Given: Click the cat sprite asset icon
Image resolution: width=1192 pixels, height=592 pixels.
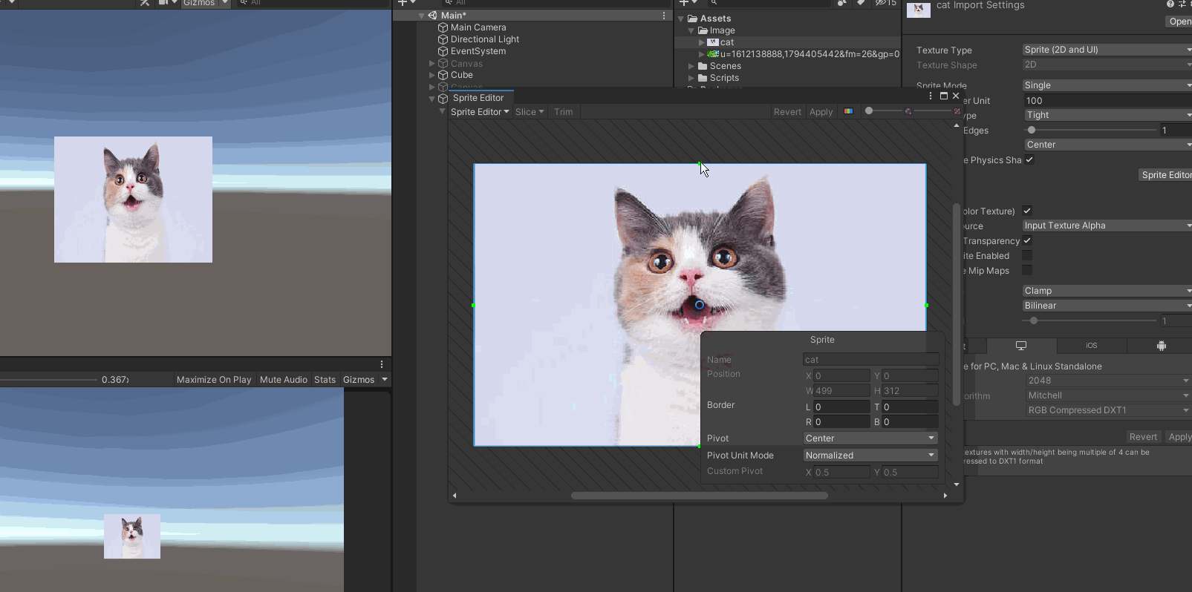Looking at the screenshot, I should (x=713, y=42).
